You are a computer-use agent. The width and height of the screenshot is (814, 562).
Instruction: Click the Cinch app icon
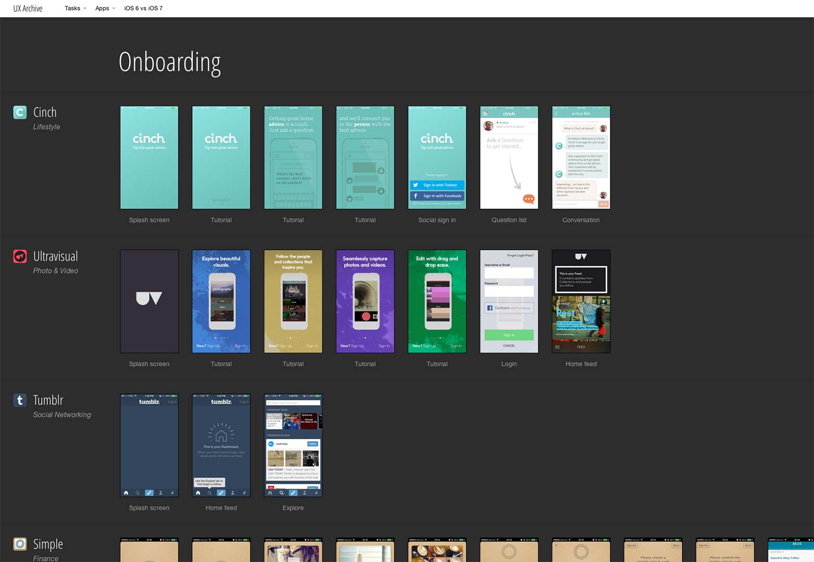coord(20,112)
